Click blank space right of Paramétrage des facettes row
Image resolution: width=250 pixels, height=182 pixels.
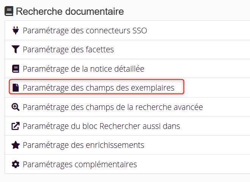182,50
